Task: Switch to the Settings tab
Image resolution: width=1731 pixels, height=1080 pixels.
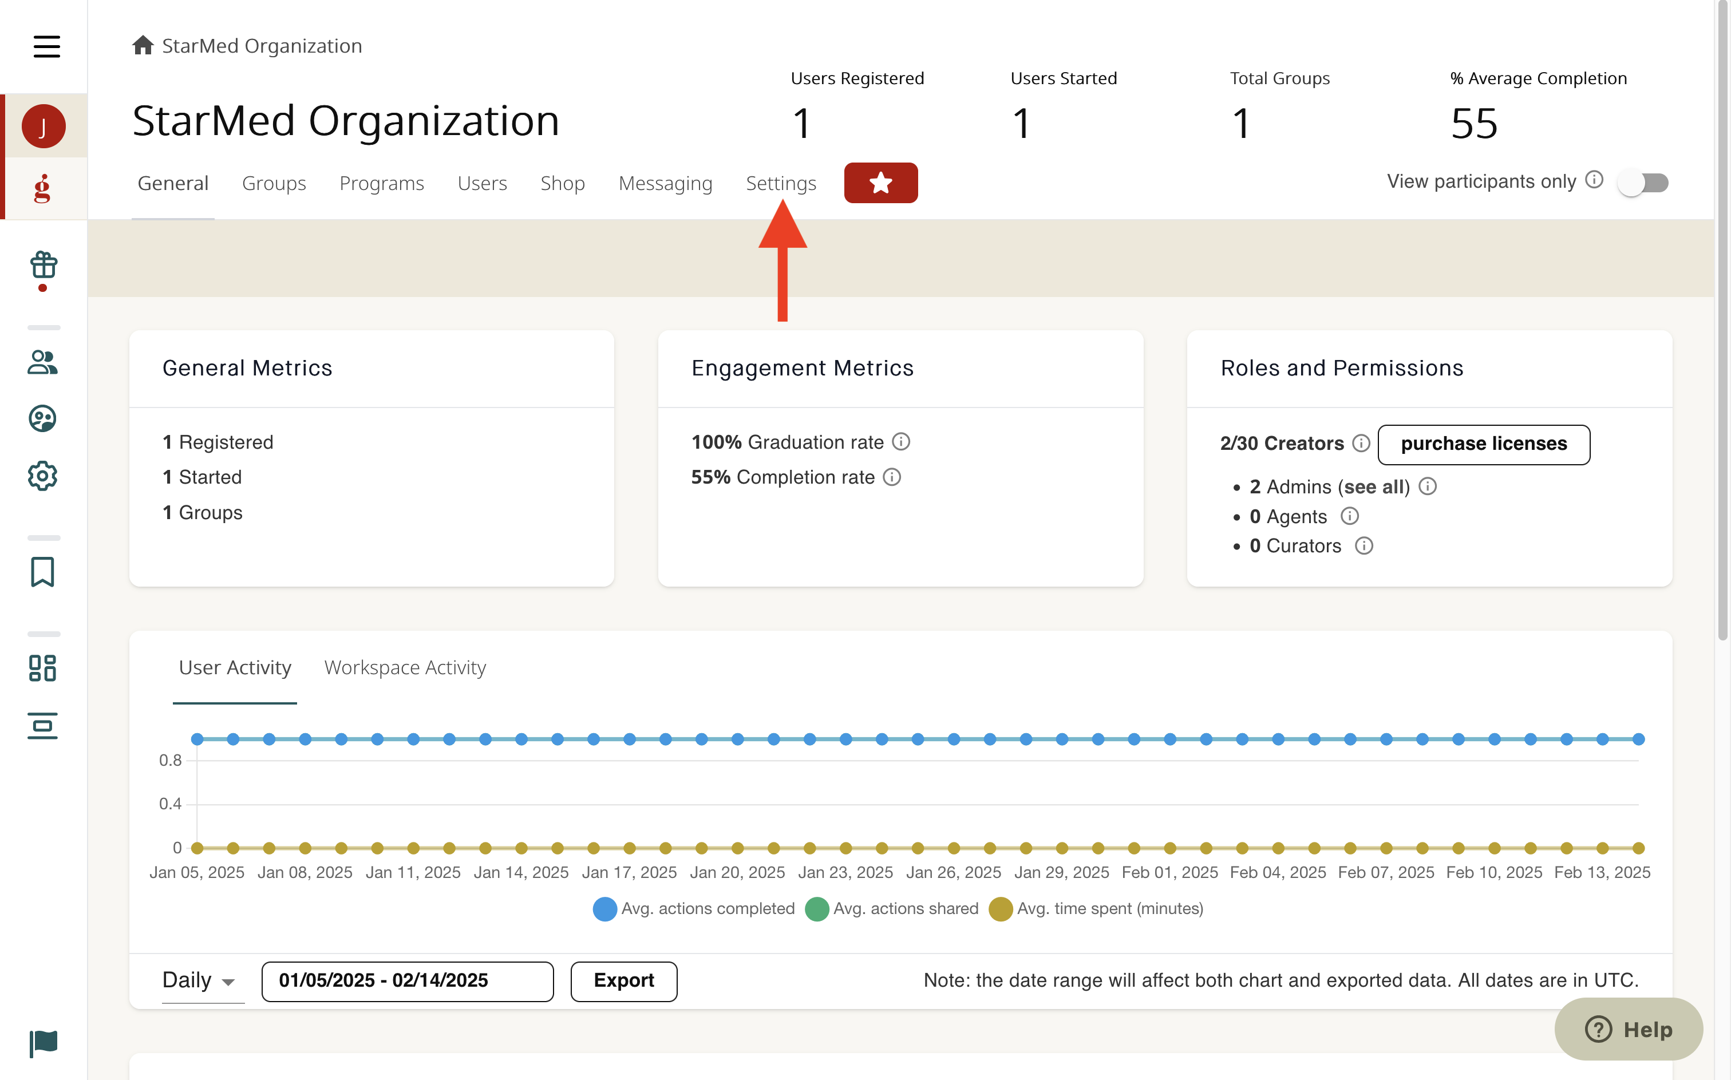Action: 781,184
